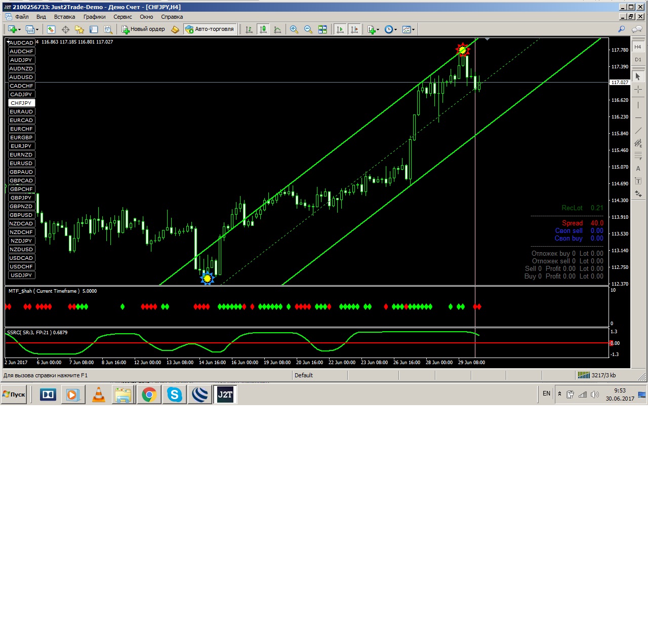Toggle chart auto-scroll

tap(340, 29)
